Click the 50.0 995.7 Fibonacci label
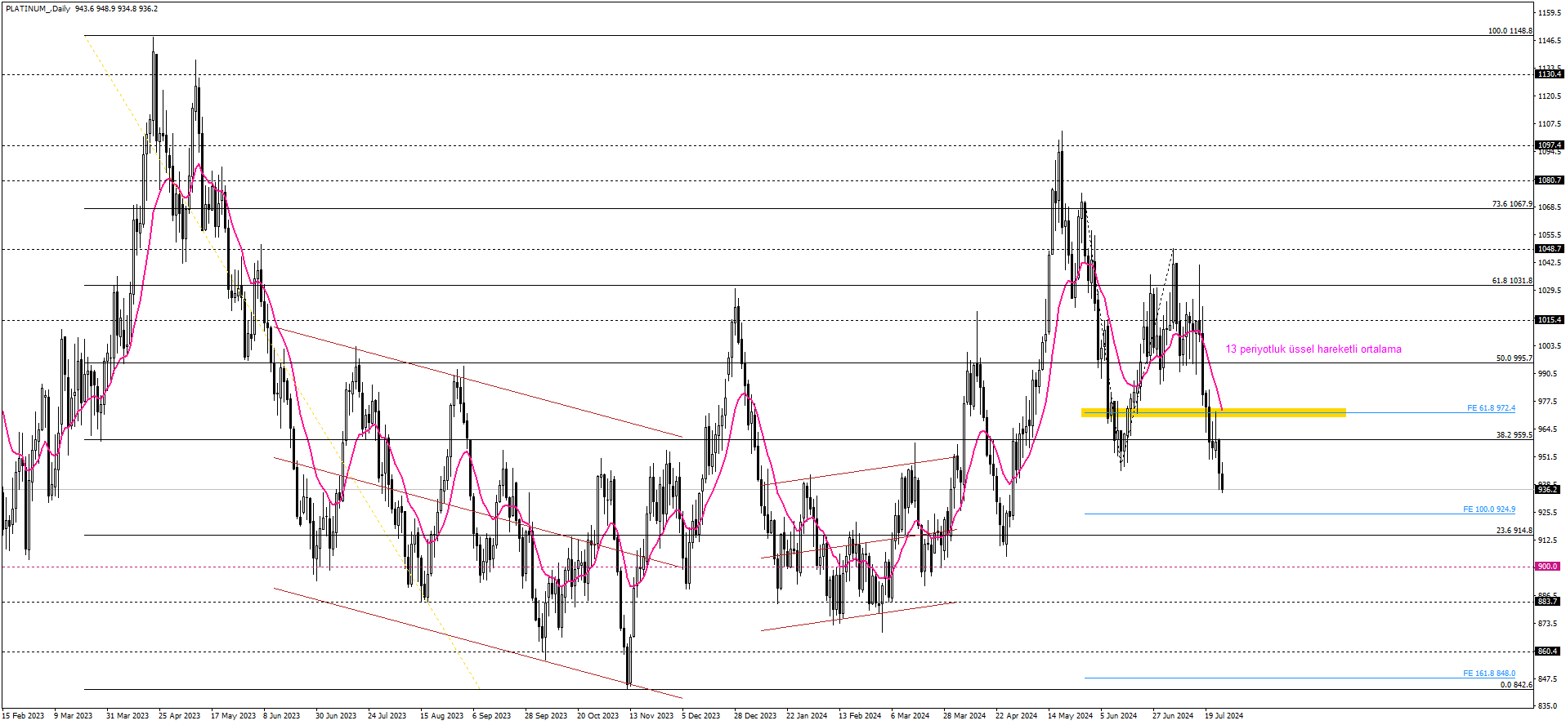 tap(1514, 358)
